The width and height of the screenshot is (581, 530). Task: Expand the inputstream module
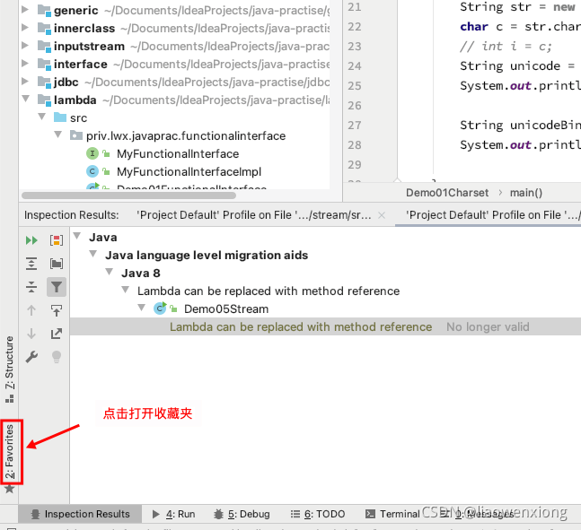point(25,46)
